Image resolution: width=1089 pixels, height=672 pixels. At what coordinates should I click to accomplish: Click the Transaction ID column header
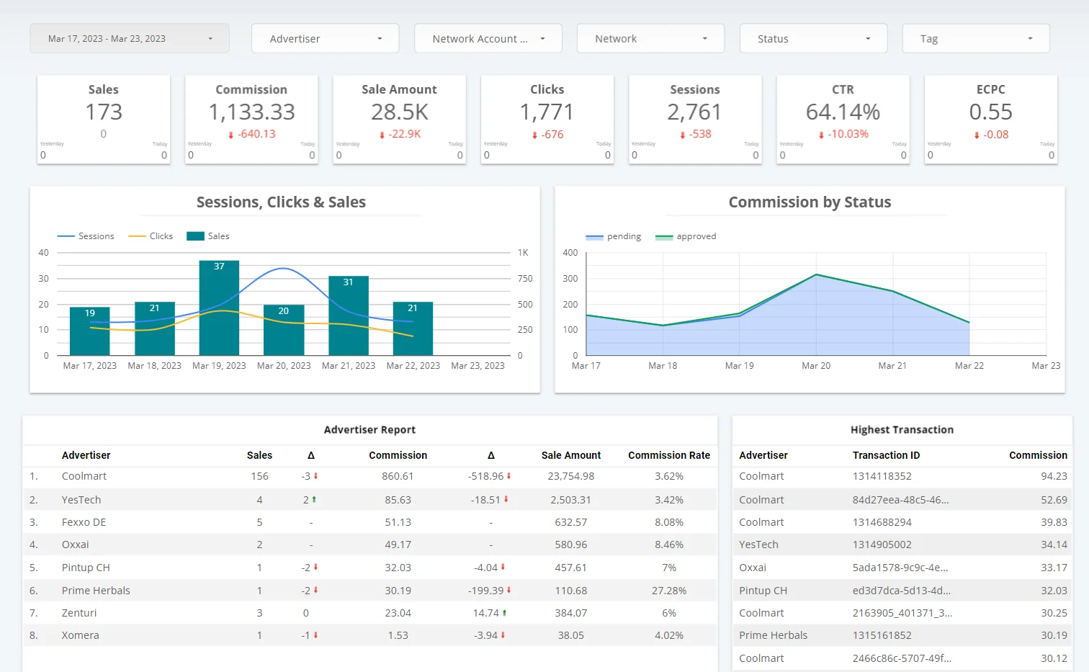pos(886,455)
